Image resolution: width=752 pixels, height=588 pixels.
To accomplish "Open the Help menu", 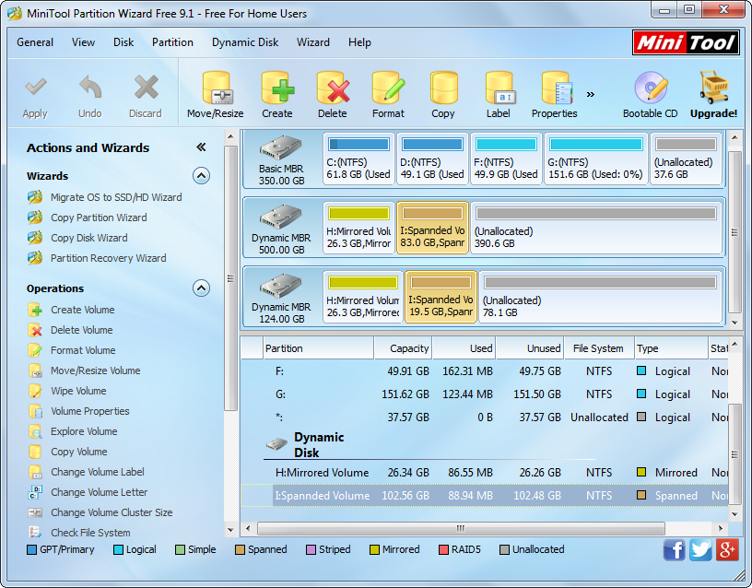I will click(x=359, y=42).
